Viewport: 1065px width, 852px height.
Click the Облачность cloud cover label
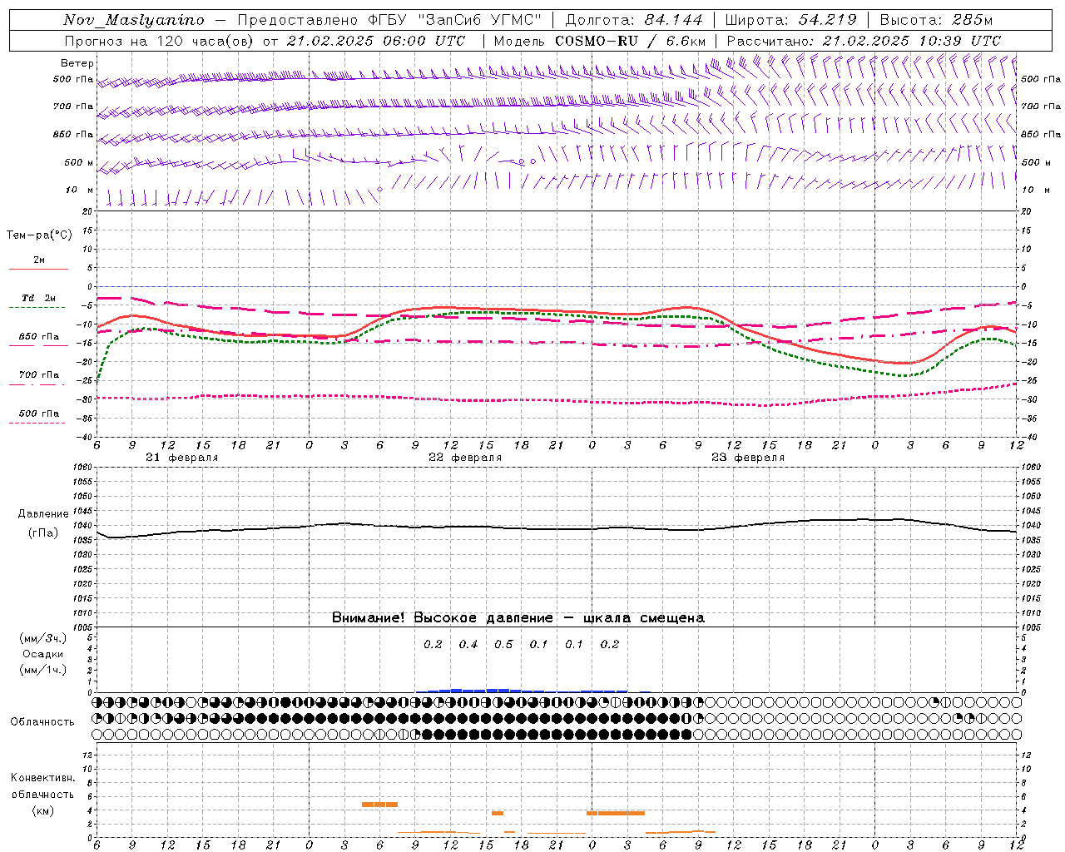click(x=42, y=722)
